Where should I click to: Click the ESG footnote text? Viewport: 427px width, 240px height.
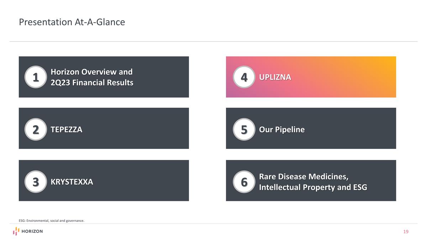[x=52, y=221]
